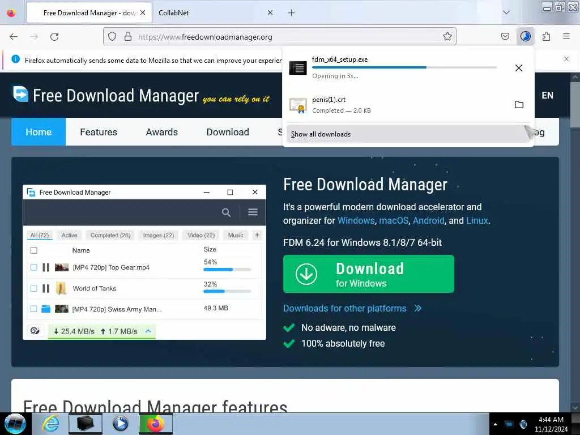Tick the World of Tanks checkbox
This screenshot has width=580, height=435.
(x=33, y=288)
